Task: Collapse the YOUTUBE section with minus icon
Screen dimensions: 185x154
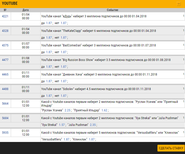Action: [179, 4]
